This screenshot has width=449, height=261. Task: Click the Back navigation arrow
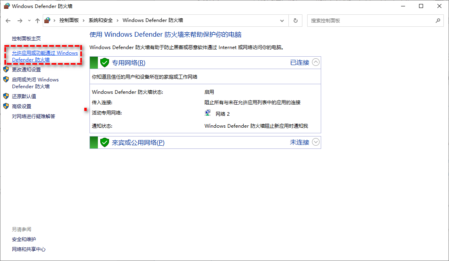click(x=8, y=21)
